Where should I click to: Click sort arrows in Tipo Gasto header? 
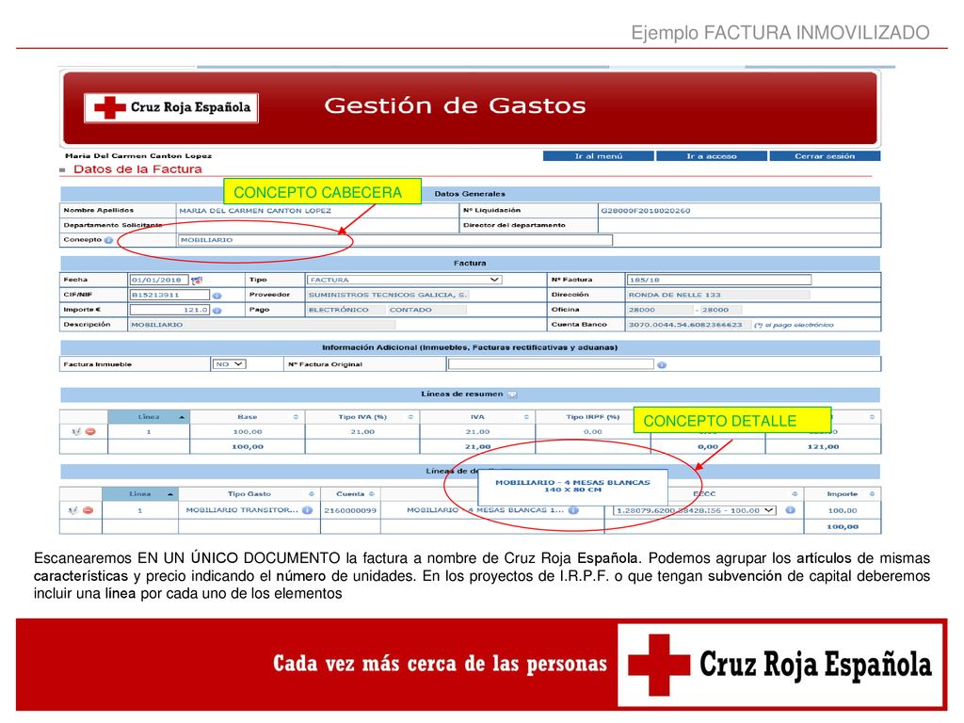pyautogui.click(x=312, y=494)
